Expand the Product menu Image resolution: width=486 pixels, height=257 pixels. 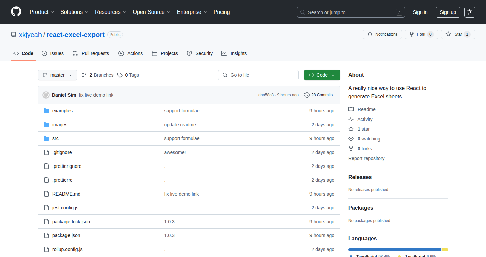42,12
